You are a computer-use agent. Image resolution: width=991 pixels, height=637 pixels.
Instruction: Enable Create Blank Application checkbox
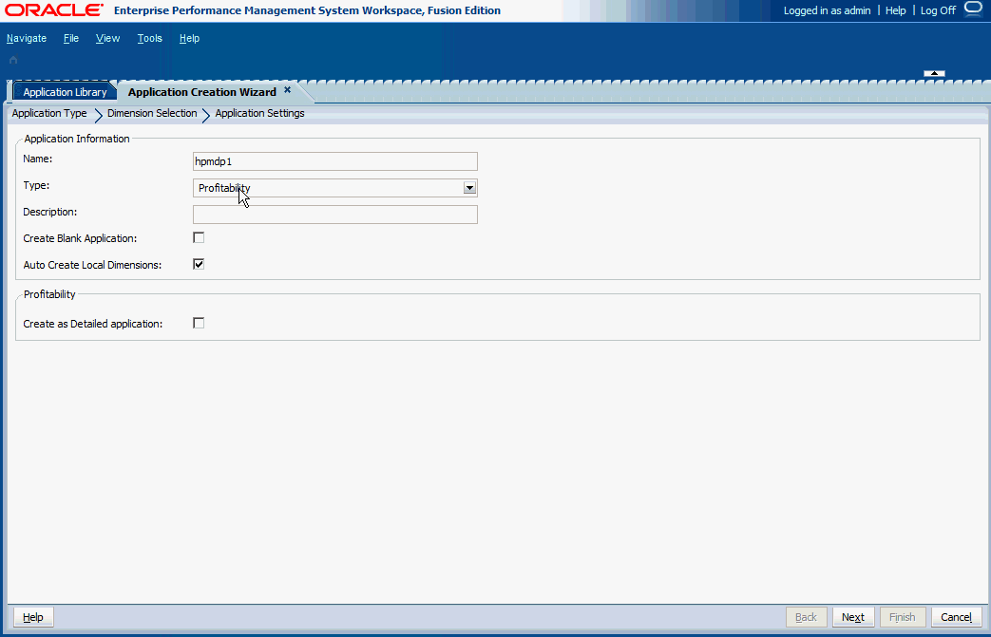tap(199, 238)
